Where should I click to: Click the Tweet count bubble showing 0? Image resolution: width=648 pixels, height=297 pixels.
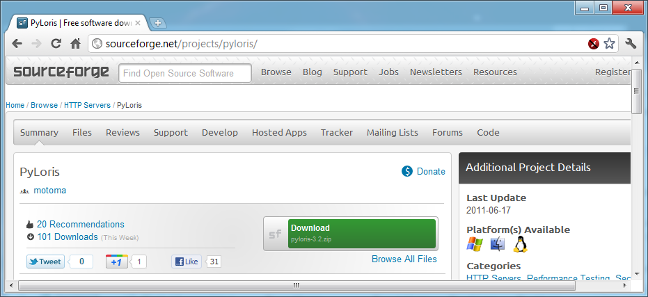[81, 262]
